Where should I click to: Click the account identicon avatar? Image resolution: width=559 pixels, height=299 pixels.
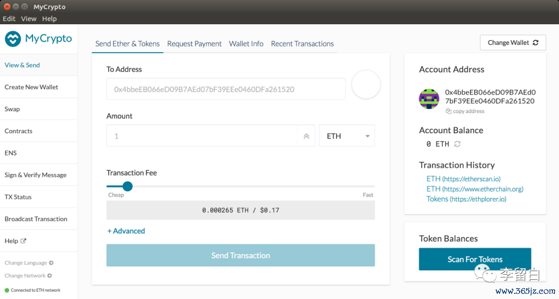(x=429, y=99)
